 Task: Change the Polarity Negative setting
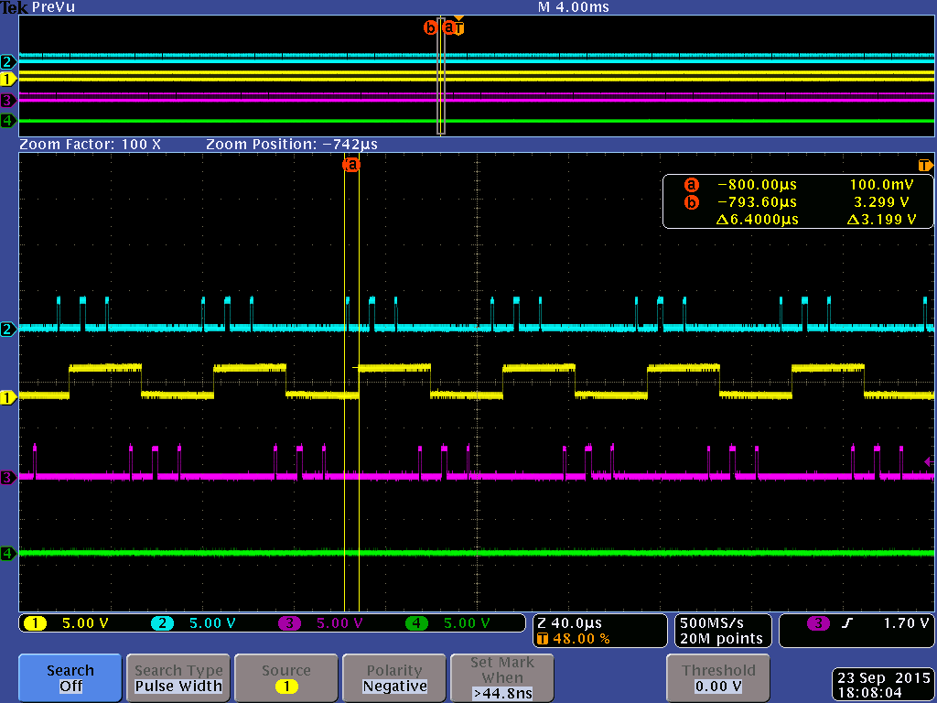(394, 678)
